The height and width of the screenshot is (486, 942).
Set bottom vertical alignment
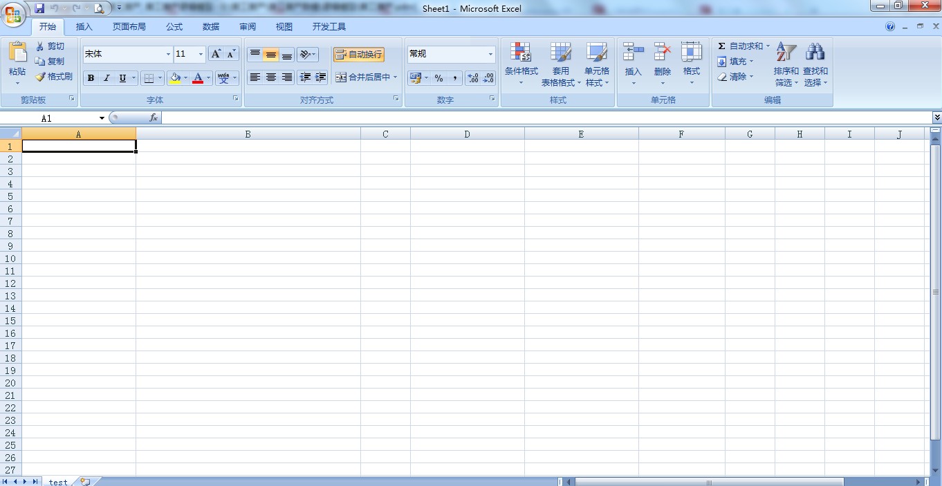pos(287,55)
